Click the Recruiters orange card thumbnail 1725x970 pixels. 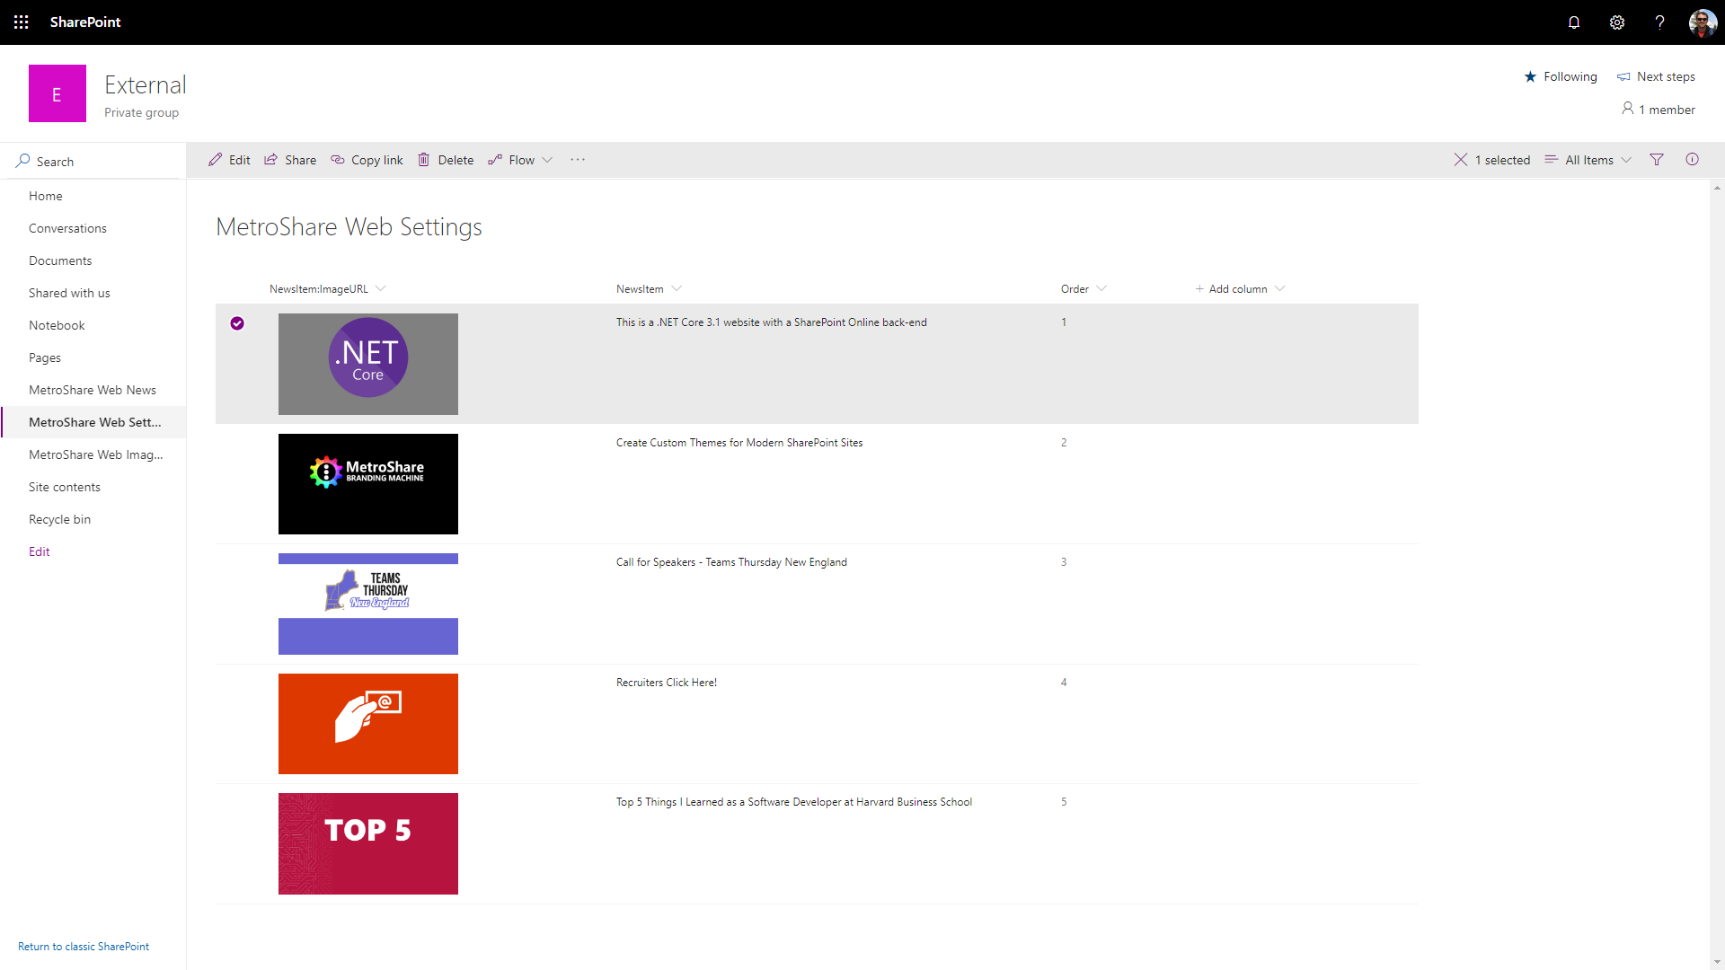coord(368,724)
